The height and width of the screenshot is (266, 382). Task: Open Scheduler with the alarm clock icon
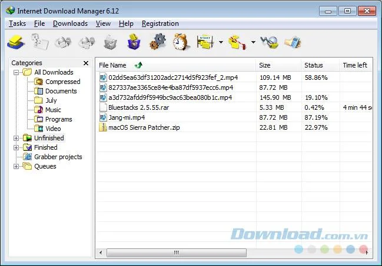pos(181,42)
